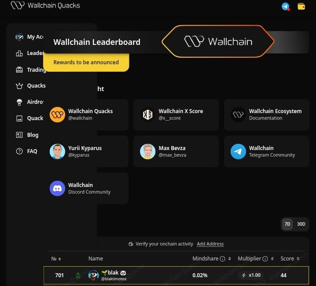Open the Blog menu item

pyautogui.click(x=33, y=135)
